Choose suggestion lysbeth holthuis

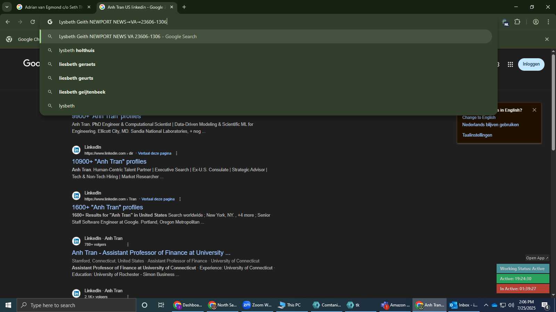[266, 50]
